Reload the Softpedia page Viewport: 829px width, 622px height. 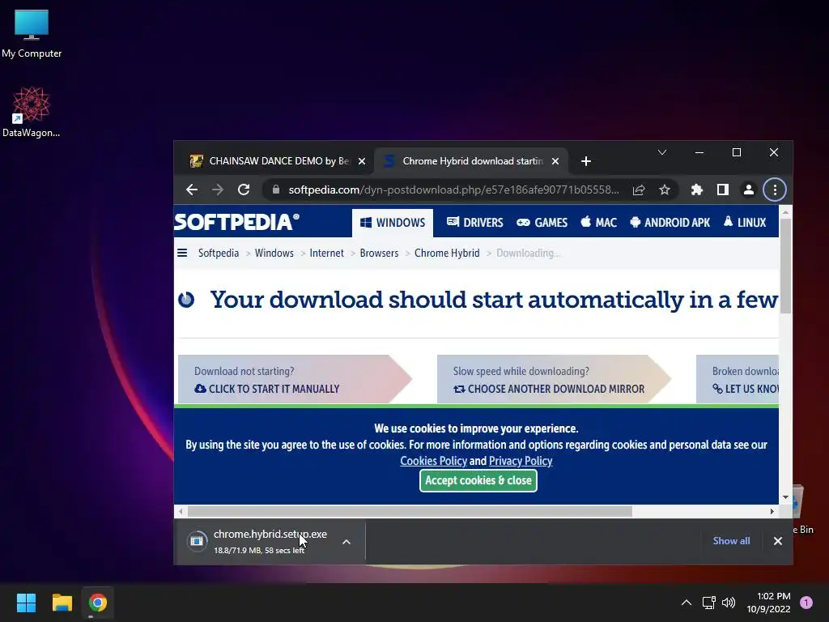pyautogui.click(x=244, y=190)
